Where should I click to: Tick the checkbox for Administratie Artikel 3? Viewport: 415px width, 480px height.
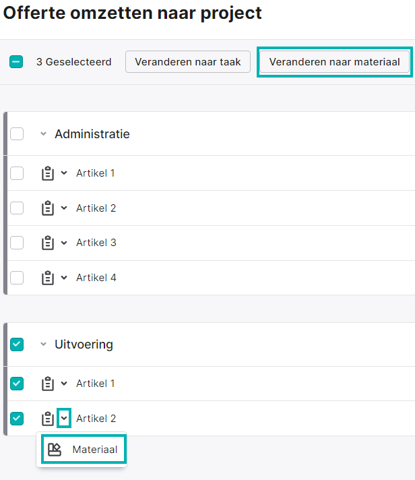[x=17, y=243]
